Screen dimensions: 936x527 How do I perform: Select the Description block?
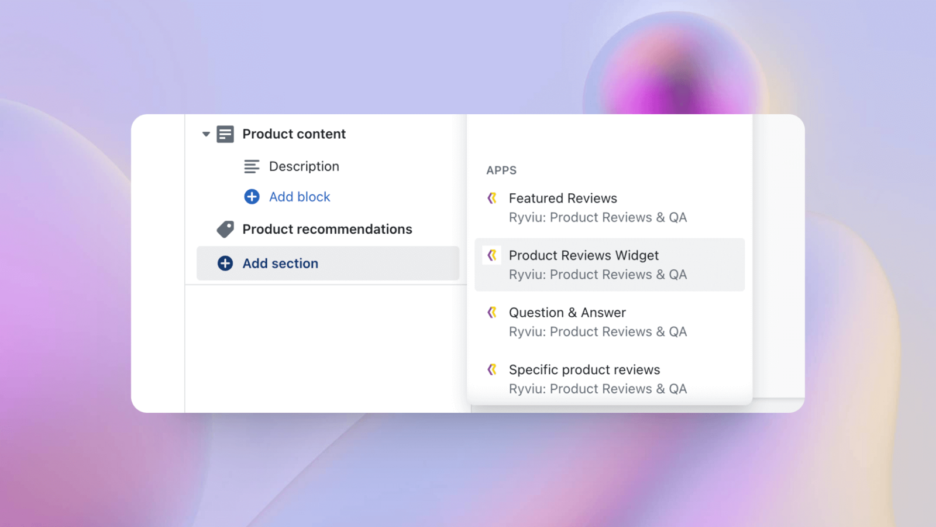(x=304, y=167)
